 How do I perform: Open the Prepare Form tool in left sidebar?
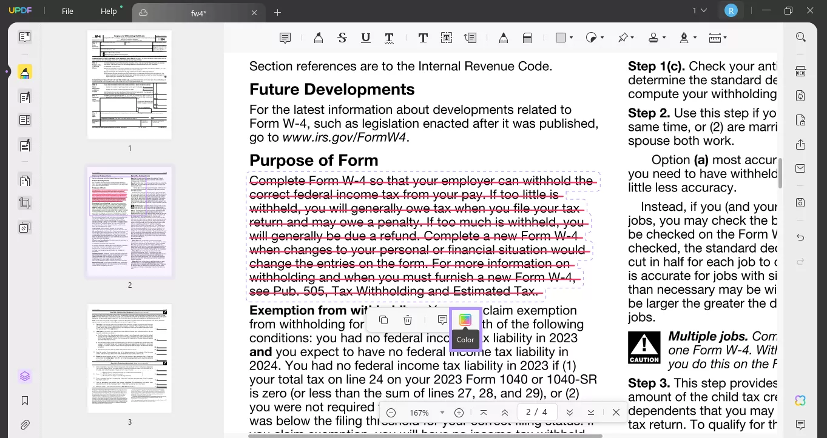pyautogui.click(x=24, y=120)
